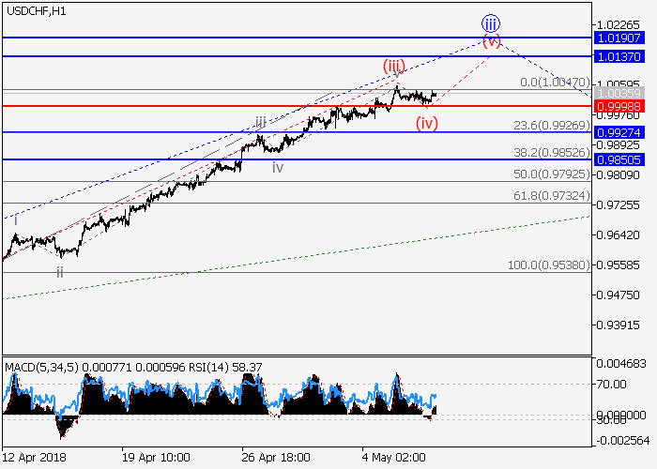
Task: Select the blue 1.01370 price level tag
Action: [x=619, y=56]
